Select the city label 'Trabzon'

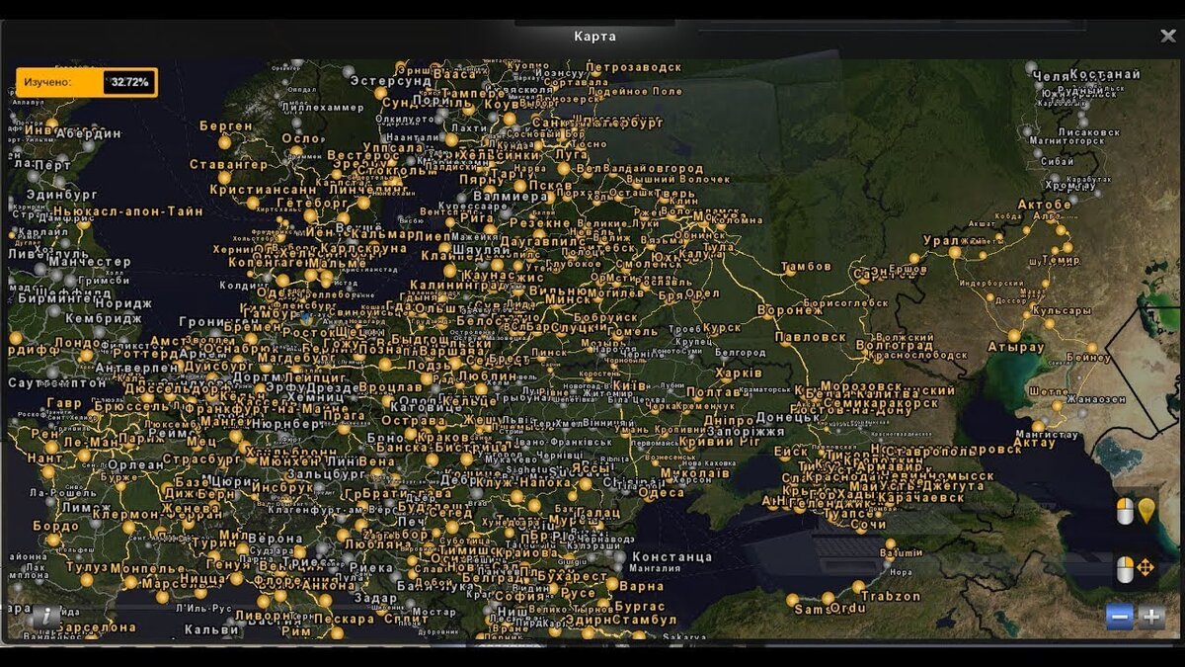click(x=890, y=596)
